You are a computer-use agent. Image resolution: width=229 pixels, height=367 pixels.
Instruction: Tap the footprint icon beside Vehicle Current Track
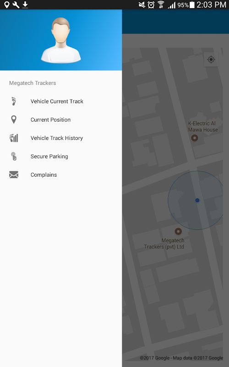[14, 101]
